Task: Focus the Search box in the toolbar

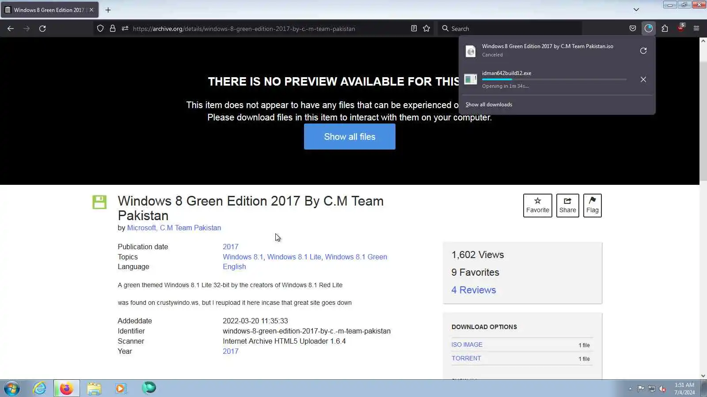Action: [x=510, y=29]
